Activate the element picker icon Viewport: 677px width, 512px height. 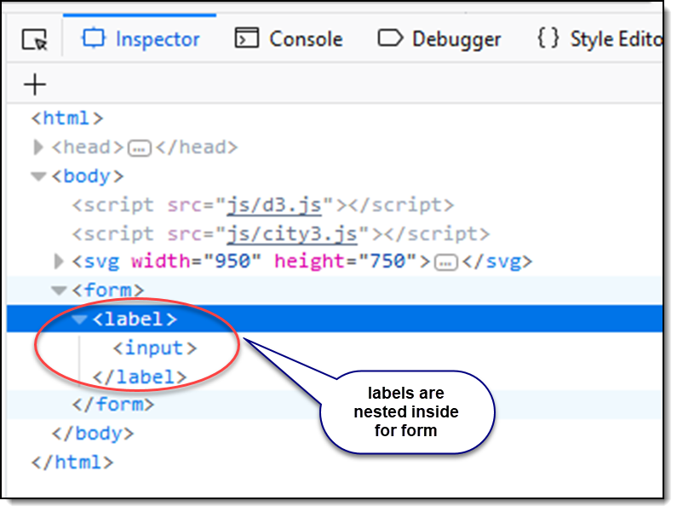(35, 39)
